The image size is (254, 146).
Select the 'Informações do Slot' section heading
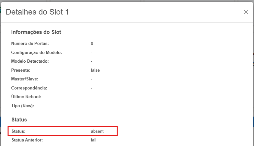click(36, 32)
